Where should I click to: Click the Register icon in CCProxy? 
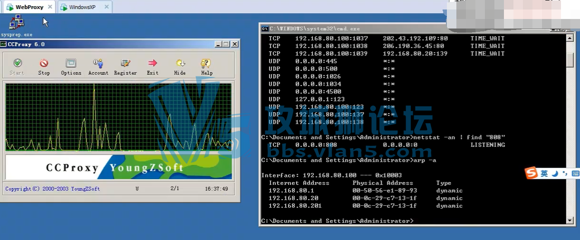coord(126,67)
